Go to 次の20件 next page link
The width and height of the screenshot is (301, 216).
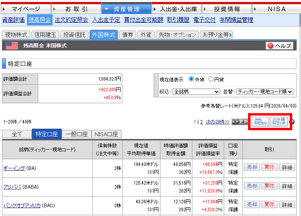click(x=217, y=121)
